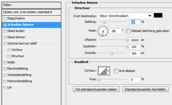Enable the Verloopbedekking checkbox
172x105 pixels.
tap(5, 75)
